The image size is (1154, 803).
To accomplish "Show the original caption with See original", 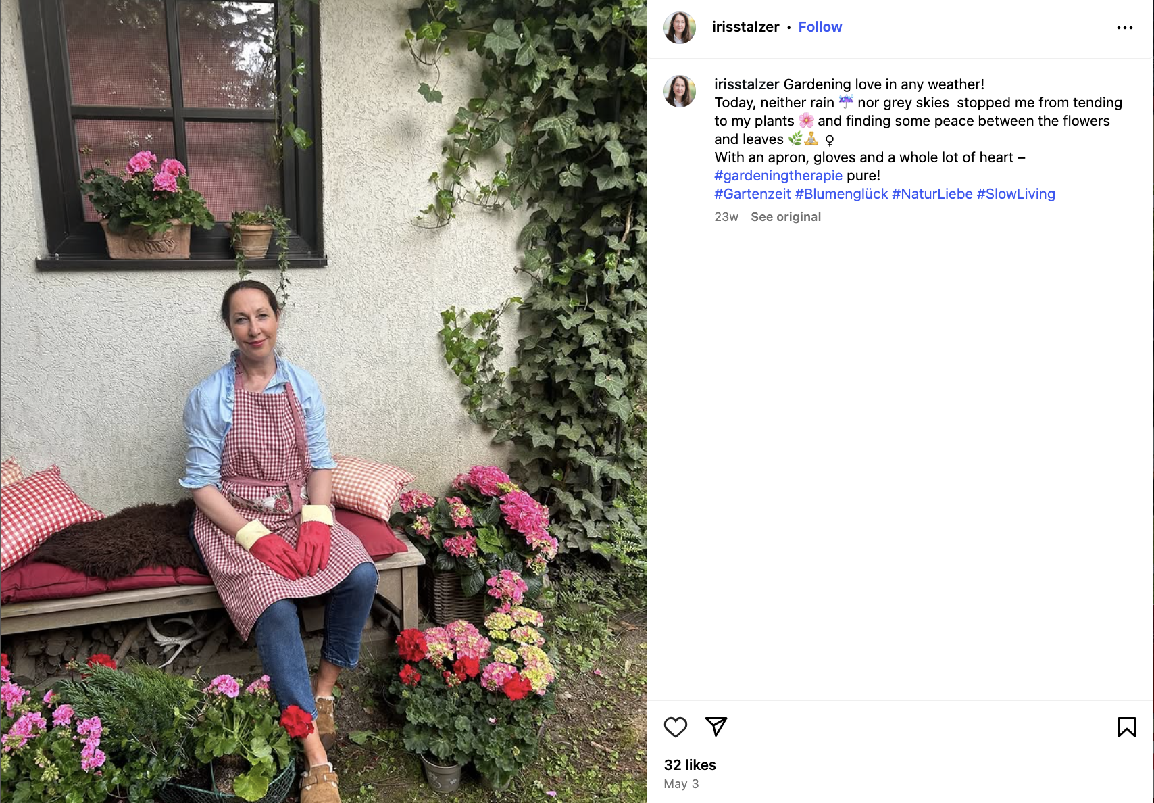I will pyautogui.click(x=786, y=217).
